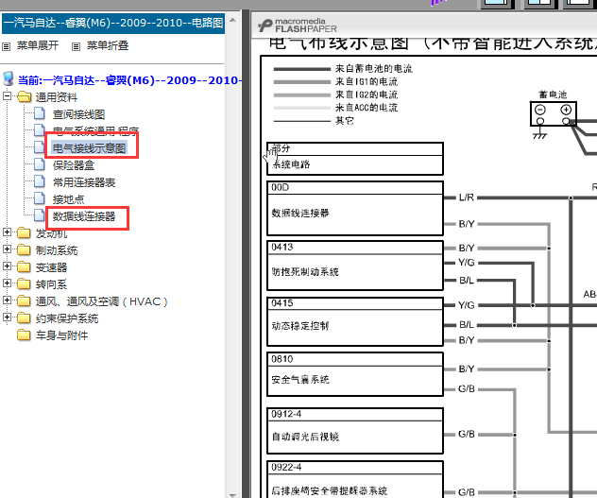Click the document icon for 常用连接器表
The height and width of the screenshot is (498, 597).
40,181
